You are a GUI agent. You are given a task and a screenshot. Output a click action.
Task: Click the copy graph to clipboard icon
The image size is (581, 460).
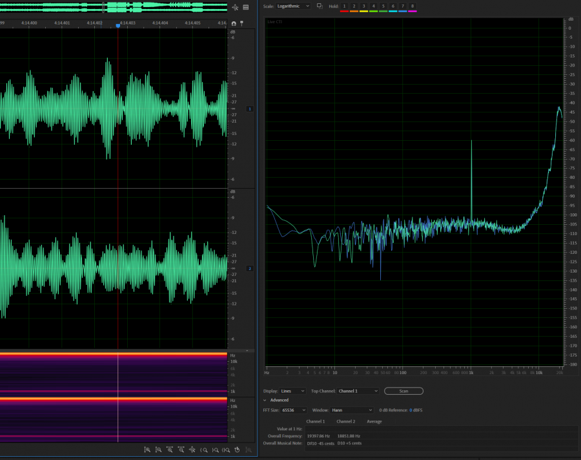point(320,6)
